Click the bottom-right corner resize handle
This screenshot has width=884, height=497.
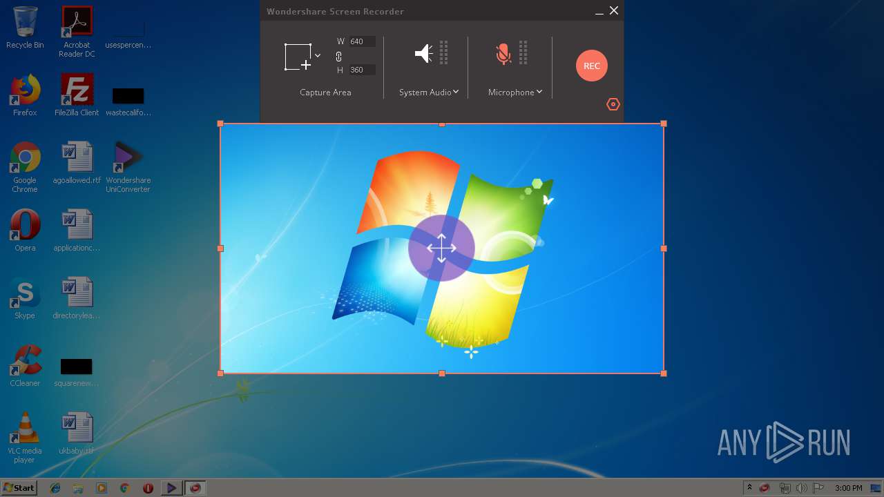pyautogui.click(x=664, y=373)
